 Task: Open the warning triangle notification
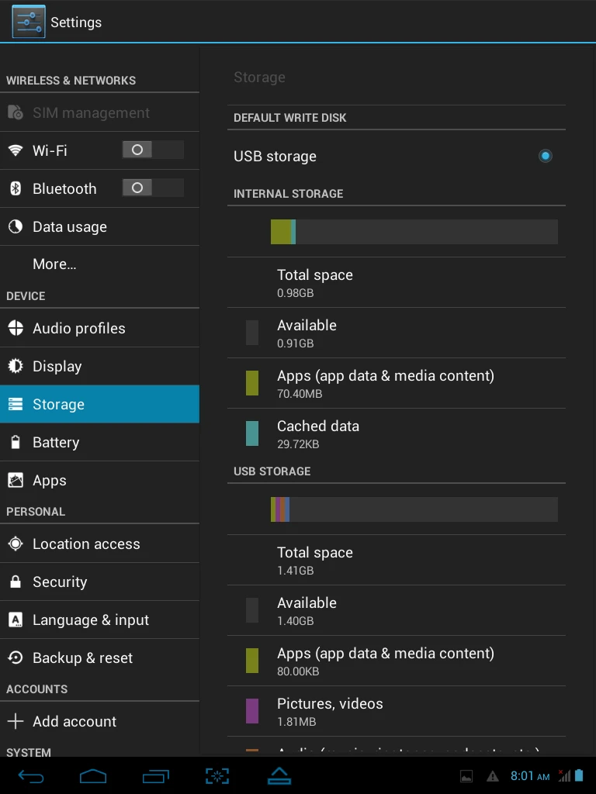pyautogui.click(x=493, y=776)
